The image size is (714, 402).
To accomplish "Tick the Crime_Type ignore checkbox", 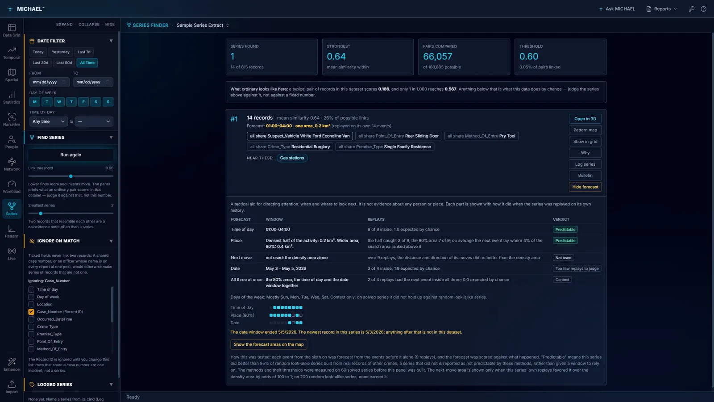I will [x=31, y=327].
